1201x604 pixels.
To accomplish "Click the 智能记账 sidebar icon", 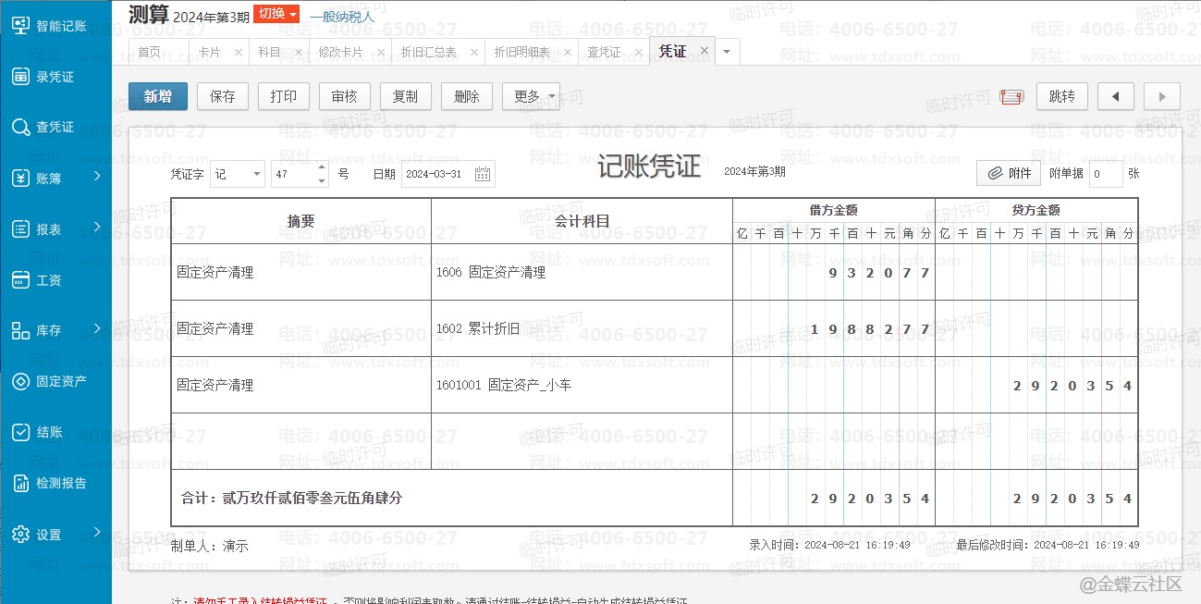I will pyautogui.click(x=20, y=26).
